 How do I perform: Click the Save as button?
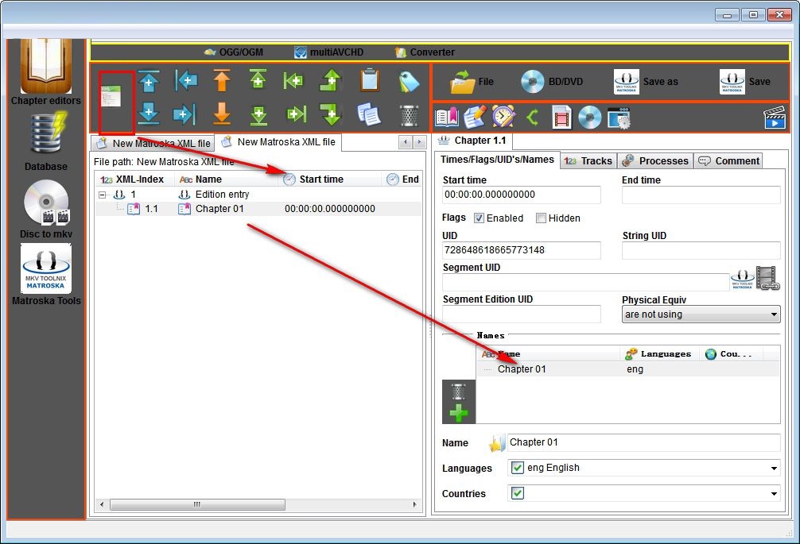[647, 82]
